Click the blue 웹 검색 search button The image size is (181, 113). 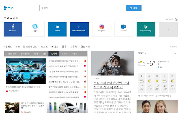pyautogui.click(x=134, y=8)
